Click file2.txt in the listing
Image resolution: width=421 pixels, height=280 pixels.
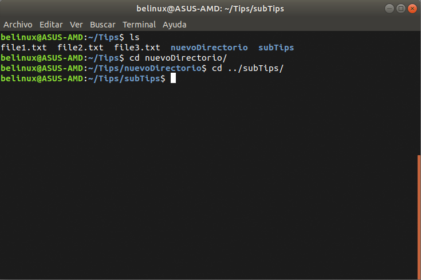tap(80, 48)
